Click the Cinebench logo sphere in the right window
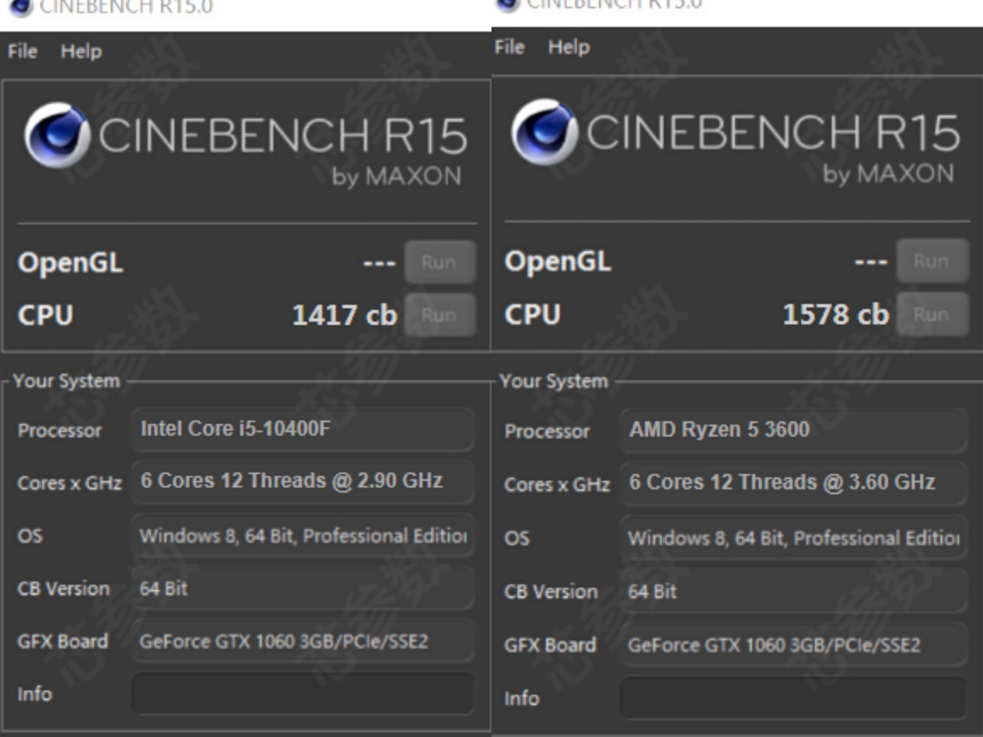This screenshot has width=983, height=737. point(545,132)
